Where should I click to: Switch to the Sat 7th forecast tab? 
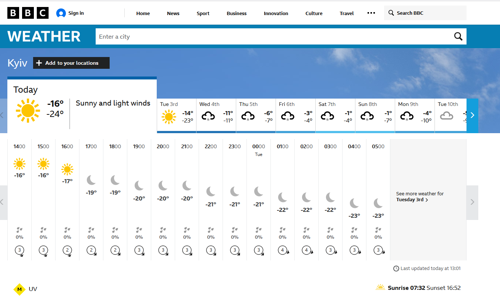(x=336, y=116)
